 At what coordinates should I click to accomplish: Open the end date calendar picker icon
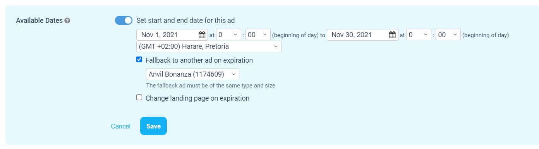[392, 35]
